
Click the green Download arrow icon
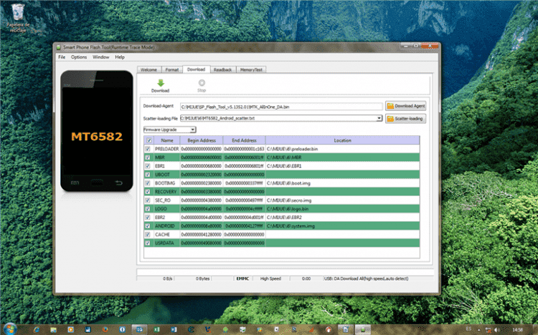pos(161,83)
